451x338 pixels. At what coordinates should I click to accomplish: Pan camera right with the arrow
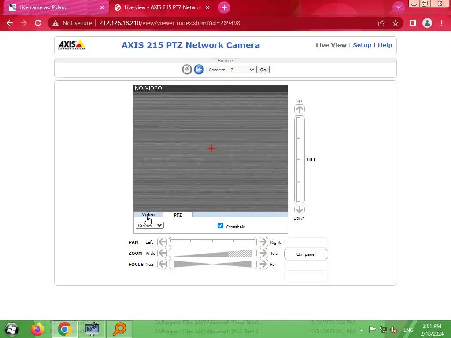coord(263,242)
